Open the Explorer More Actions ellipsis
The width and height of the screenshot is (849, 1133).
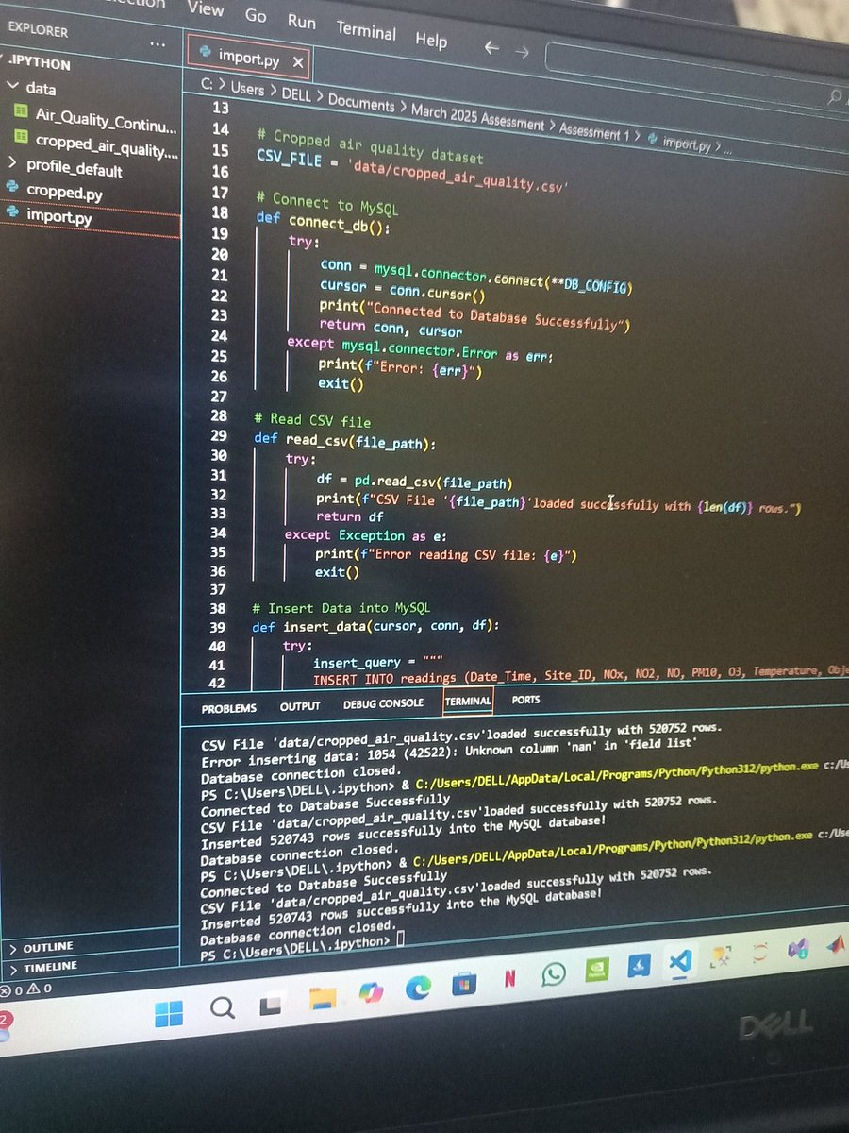[158, 43]
